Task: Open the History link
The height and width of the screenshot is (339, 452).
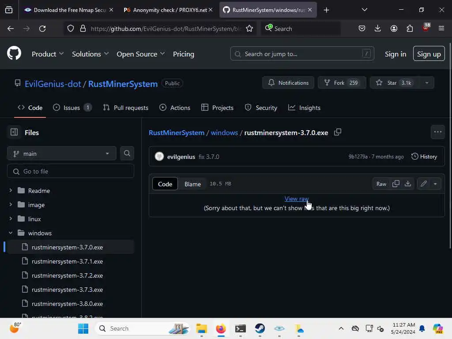Action: 424,157
